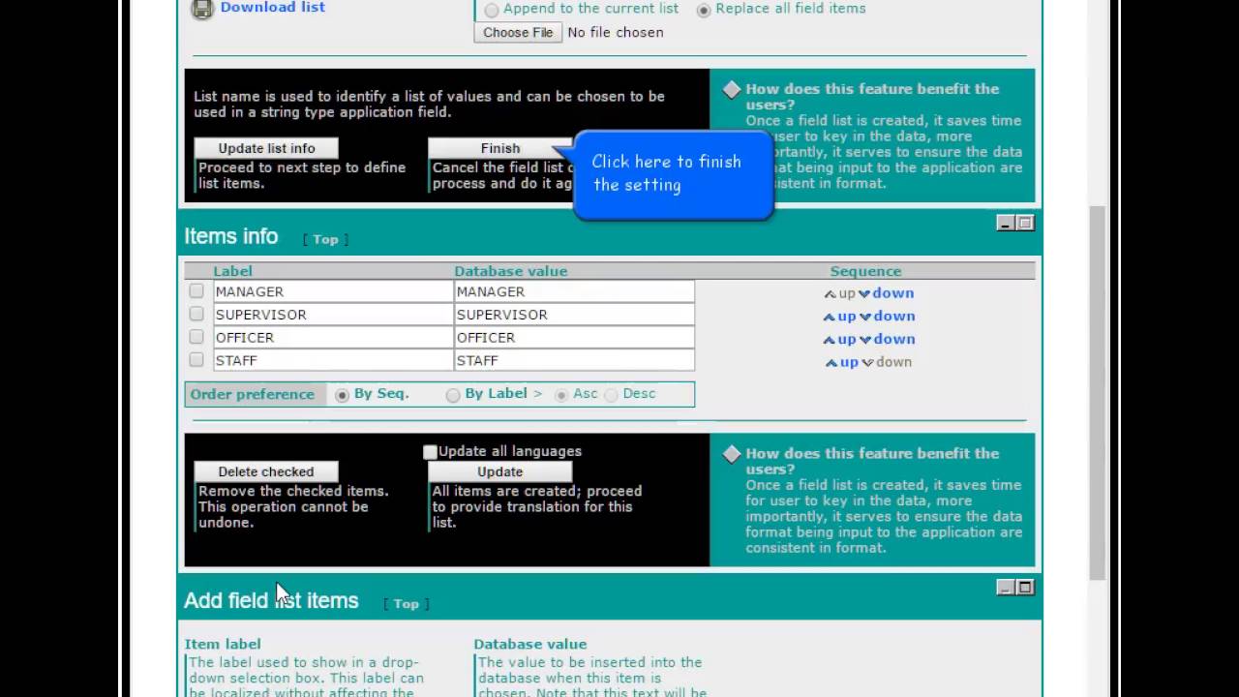Click the Finish button

500,148
